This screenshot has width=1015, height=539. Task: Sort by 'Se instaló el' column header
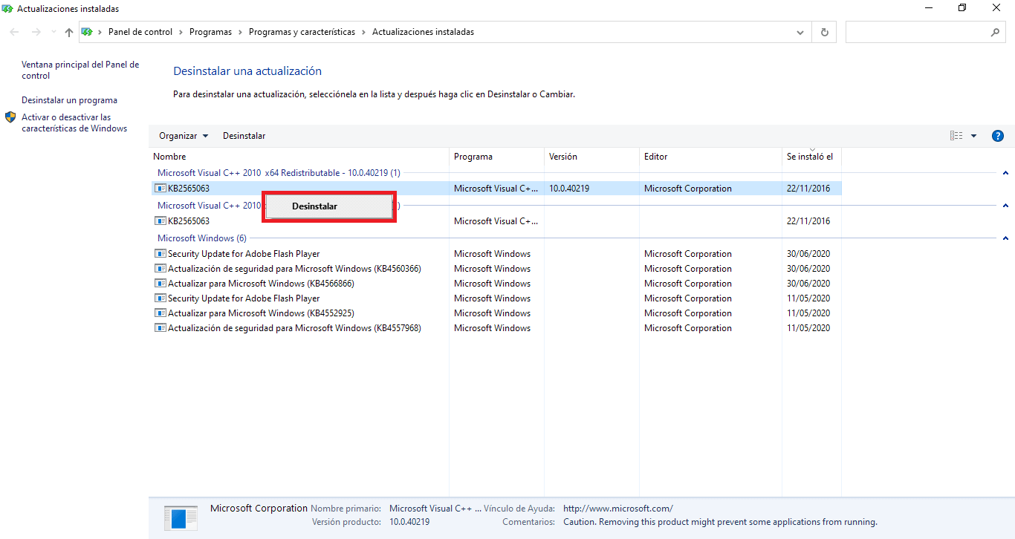[811, 157]
